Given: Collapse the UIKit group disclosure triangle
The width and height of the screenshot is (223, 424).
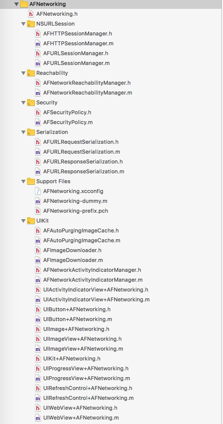Looking at the screenshot, I should pos(23,221).
